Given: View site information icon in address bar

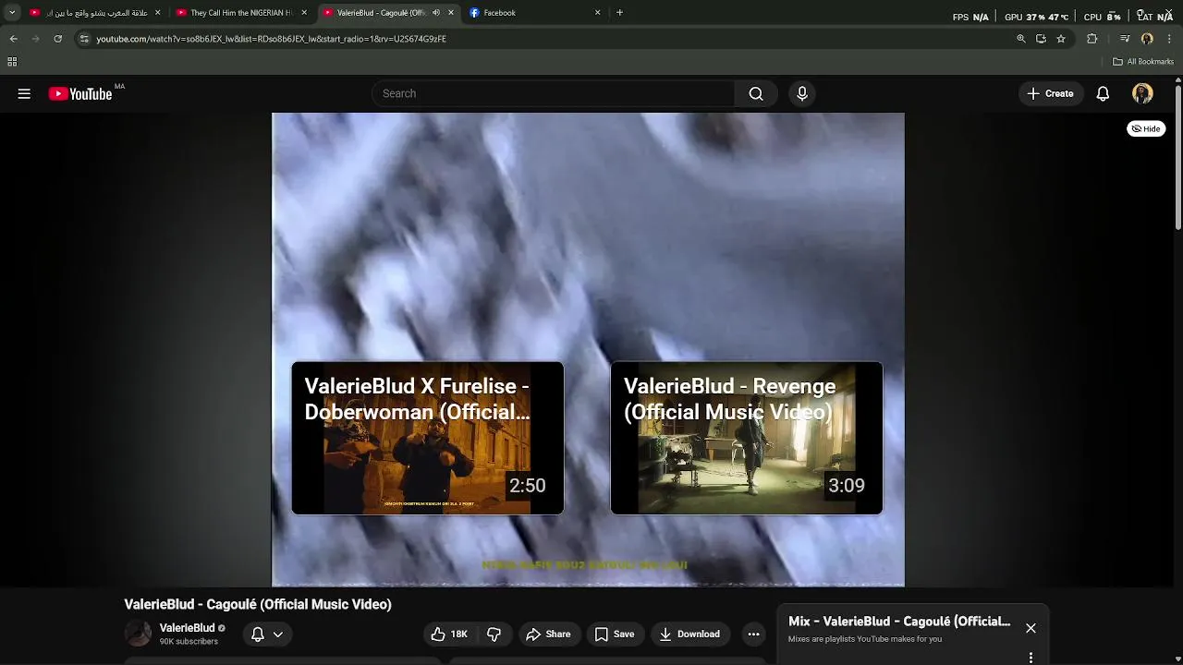Looking at the screenshot, I should 84,39.
